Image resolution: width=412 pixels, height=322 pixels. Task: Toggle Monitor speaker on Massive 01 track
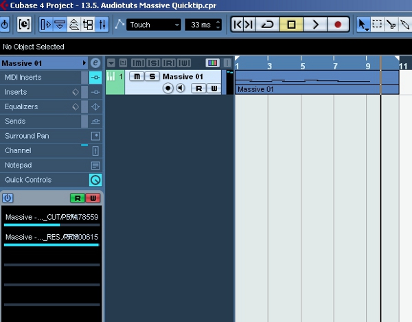180,89
